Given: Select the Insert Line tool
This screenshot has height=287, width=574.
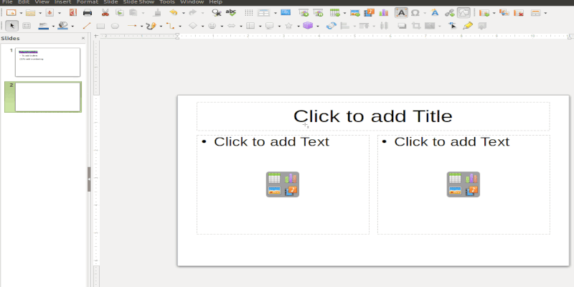Looking at the screenshot, I should pyautogui.click(x=87, y=26).
